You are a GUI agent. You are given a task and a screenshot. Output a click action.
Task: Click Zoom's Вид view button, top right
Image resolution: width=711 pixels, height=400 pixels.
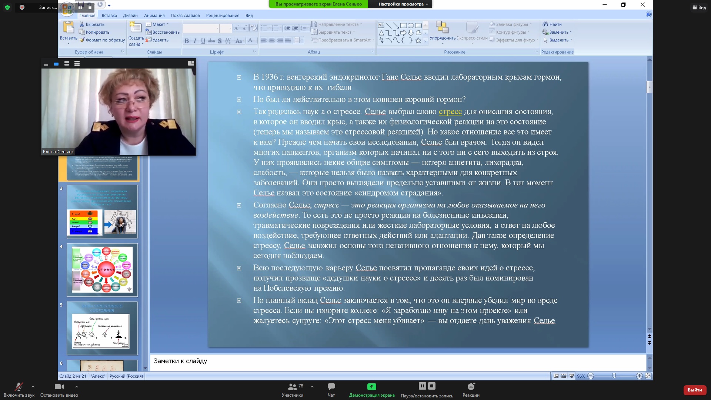[x=699, y=7]
